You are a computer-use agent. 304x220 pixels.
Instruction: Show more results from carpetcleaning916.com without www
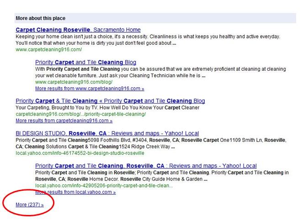[x=64, y=120]
